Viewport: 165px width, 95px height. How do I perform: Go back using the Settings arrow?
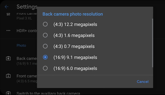pyautogui.click(x=6, y=7)
